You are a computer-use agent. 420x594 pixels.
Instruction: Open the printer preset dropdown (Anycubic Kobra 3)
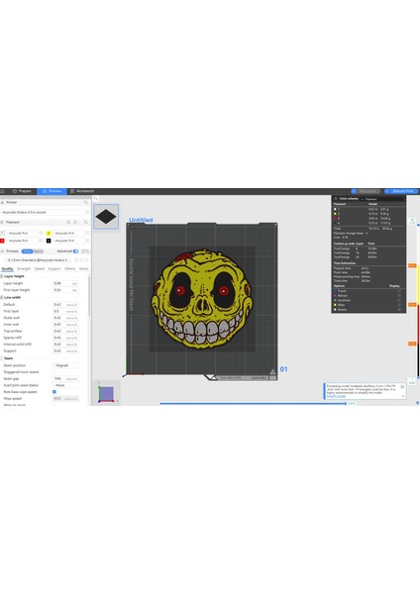[x=42, y=212]
